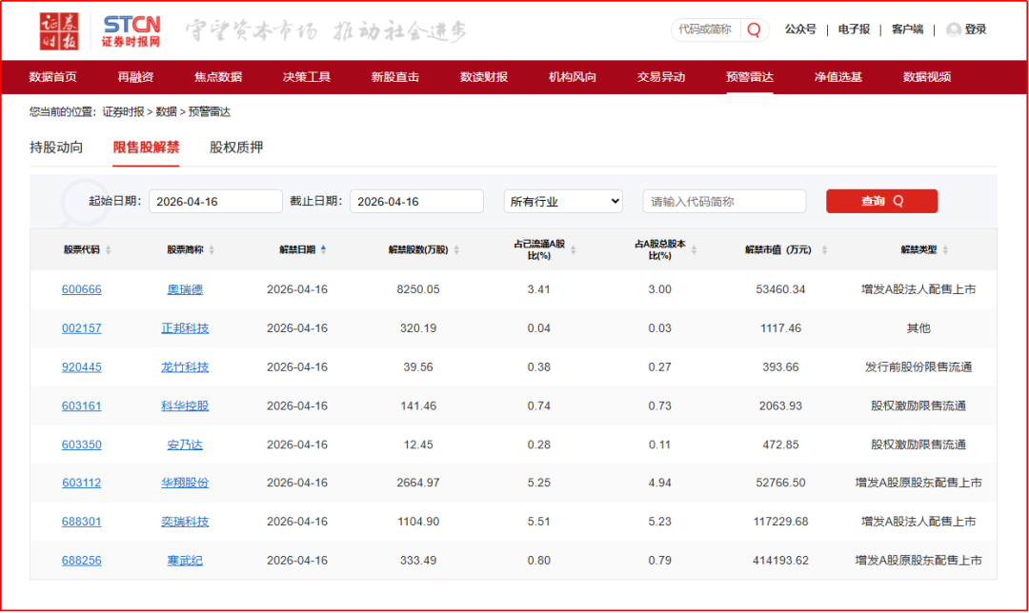Image resolution: width=1029 pixels, height=613 pixels.
Task: Click the red 查询 button
Action: click(x=881, y=201)
